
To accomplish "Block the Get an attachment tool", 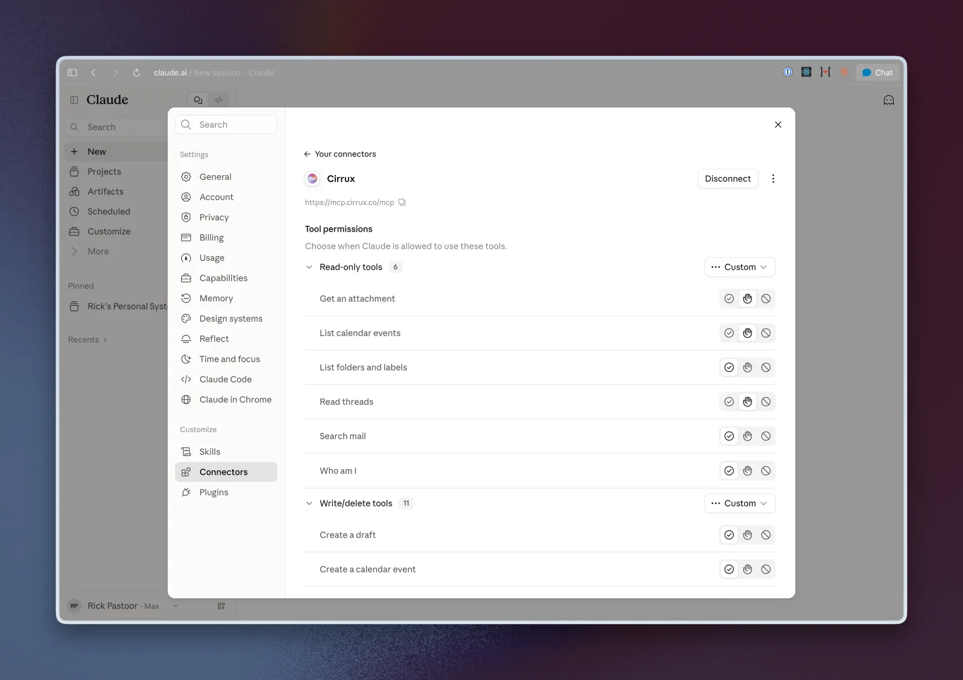I will pyautogui.click(x=766, y=299).
